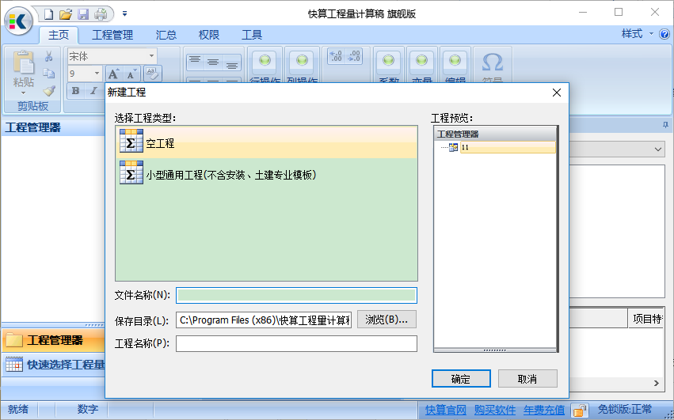Click the Print icon in quick access toolbar
674x420 pixels.
pos(101,14)
